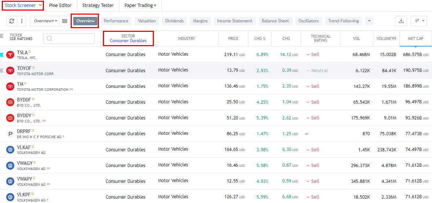Sort by the VOL column header

tap(357, 38)
